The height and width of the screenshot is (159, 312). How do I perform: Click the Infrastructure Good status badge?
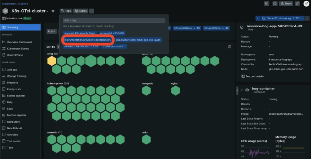27,18
